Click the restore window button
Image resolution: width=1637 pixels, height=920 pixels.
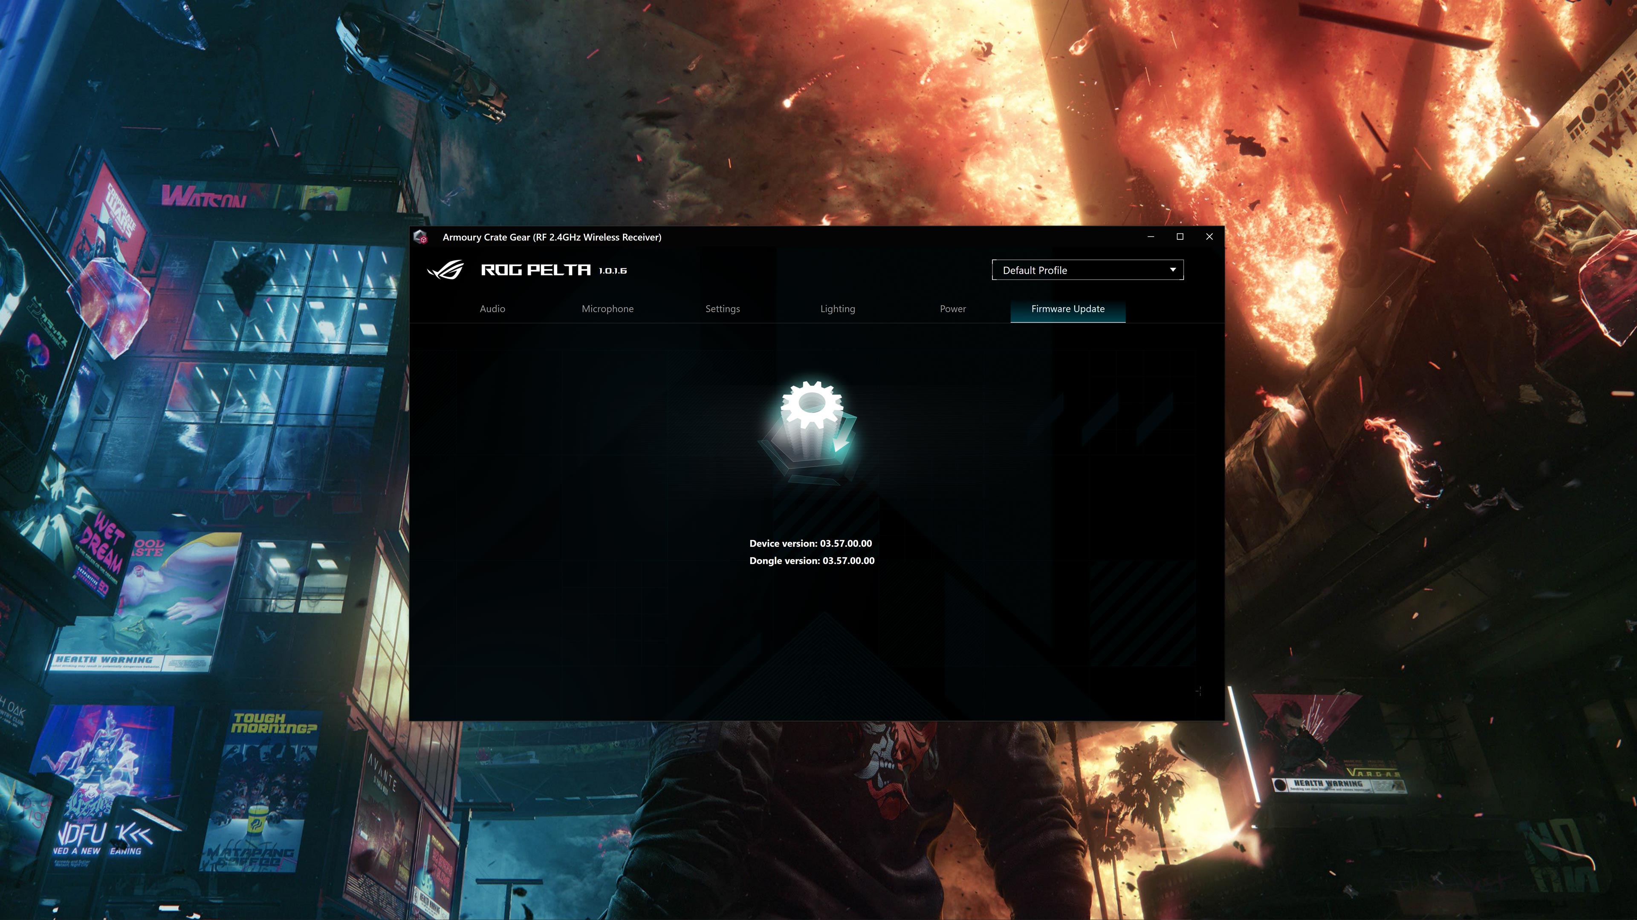(1180, 236)
